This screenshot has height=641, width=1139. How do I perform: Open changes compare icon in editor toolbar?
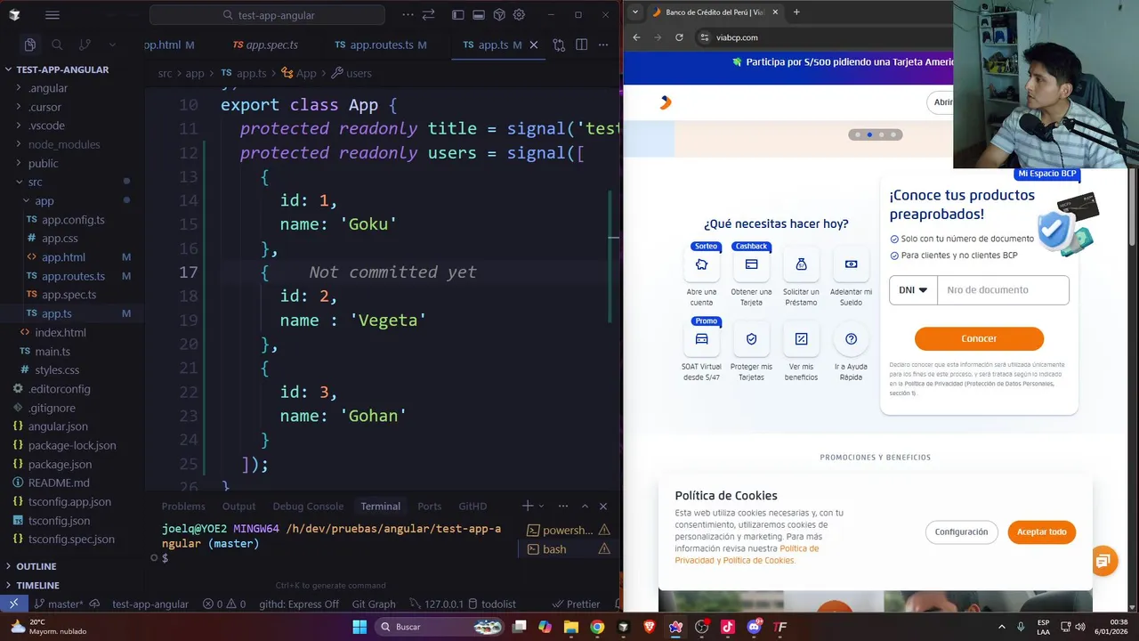pyautogui.click(x=559, y=45)
